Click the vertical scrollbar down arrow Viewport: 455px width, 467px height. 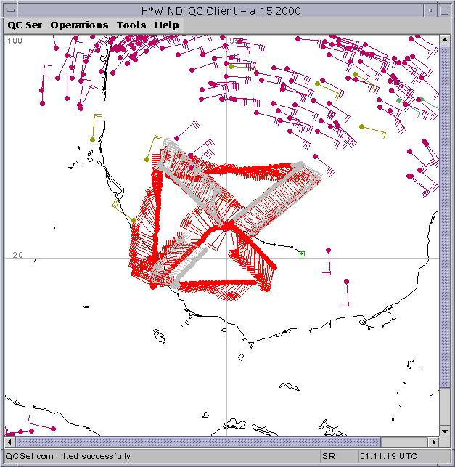(444, 430)
